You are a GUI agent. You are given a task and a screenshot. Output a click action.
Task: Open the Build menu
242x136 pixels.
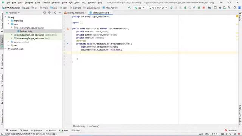64,3
